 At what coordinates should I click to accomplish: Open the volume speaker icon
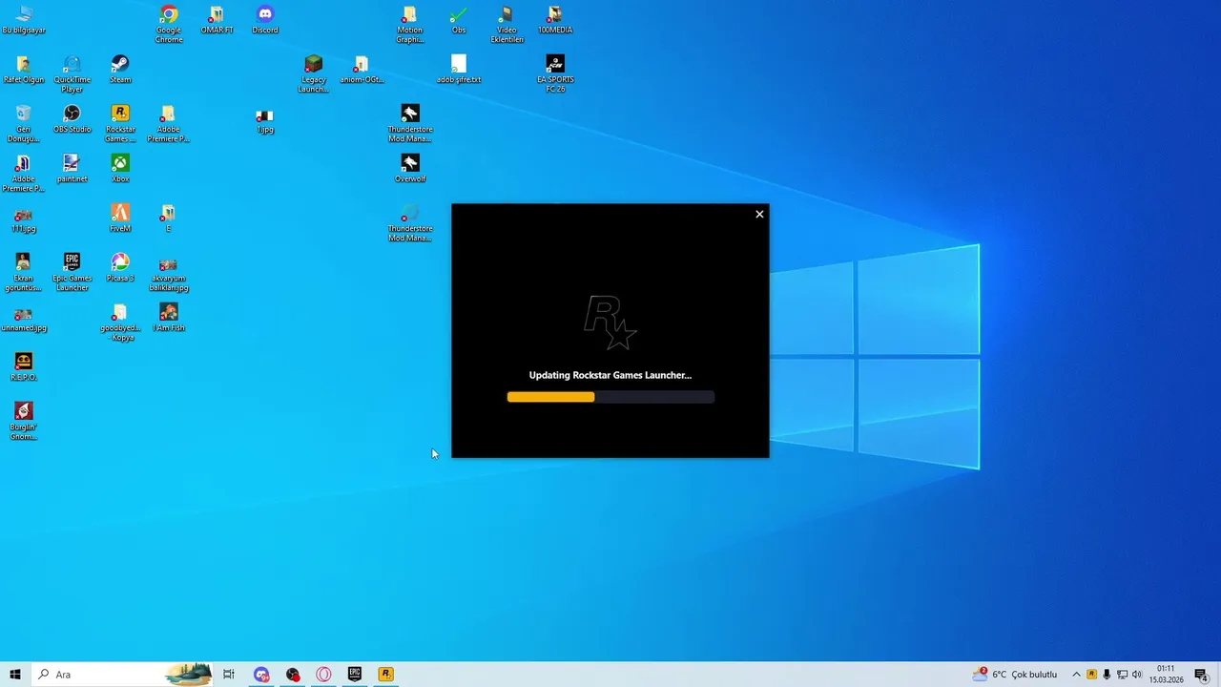pyautogui.click(x=1137, y=675)
